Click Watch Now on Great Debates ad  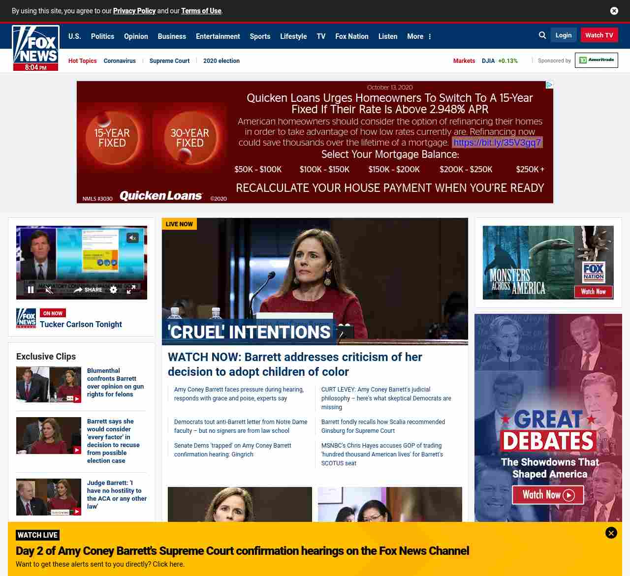point(548,495)
